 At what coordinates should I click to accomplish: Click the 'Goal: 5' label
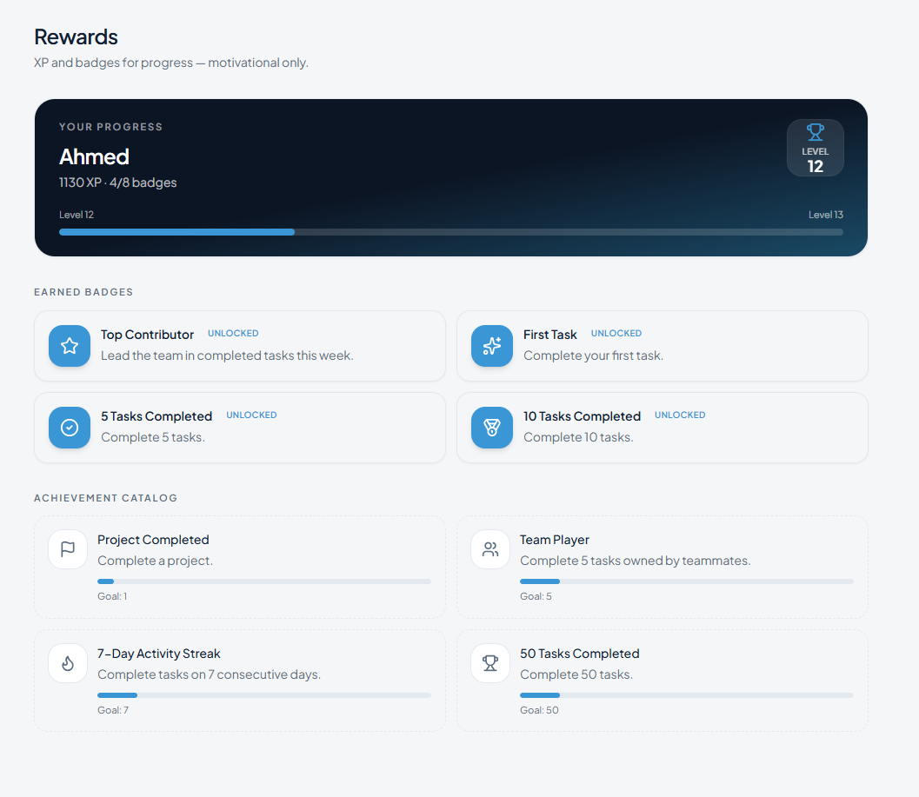[536, 596]
